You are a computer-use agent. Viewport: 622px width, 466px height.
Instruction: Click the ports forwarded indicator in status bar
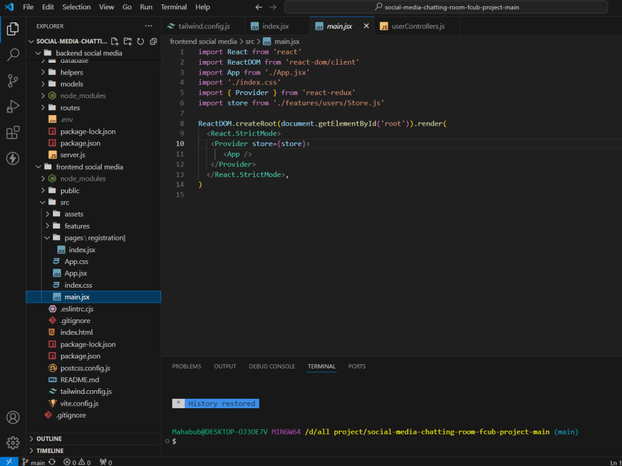point(106,462)
